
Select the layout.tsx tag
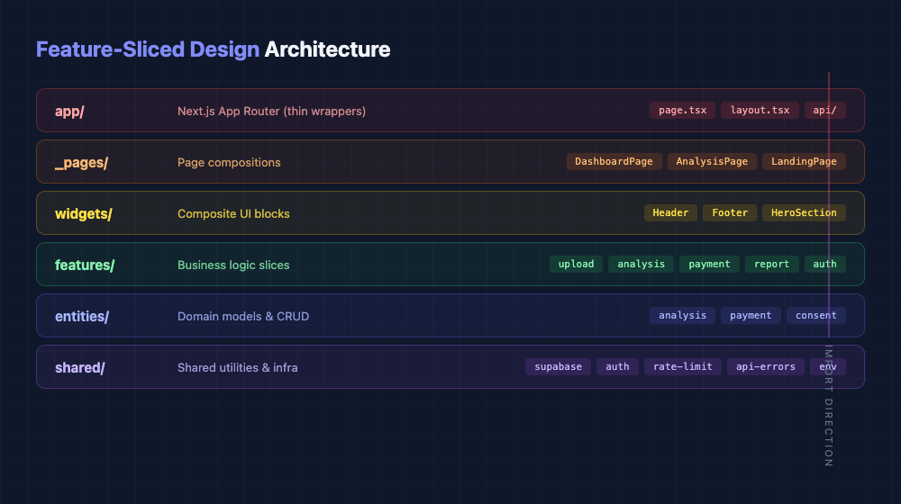point(760,110)
